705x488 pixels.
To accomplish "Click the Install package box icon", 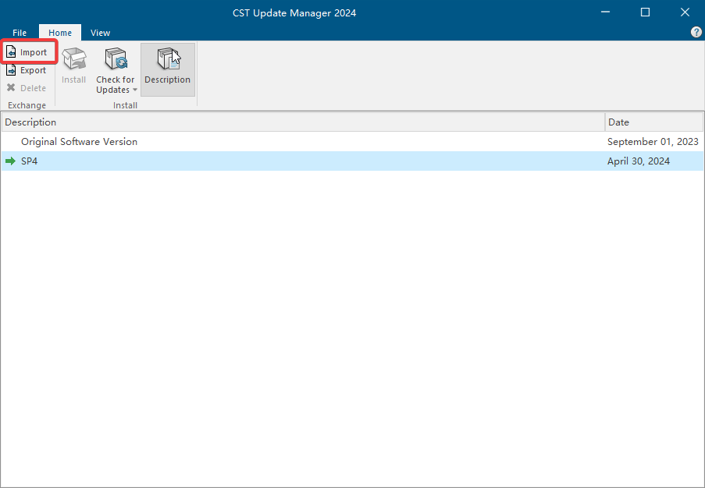I will tap(73, 59).
